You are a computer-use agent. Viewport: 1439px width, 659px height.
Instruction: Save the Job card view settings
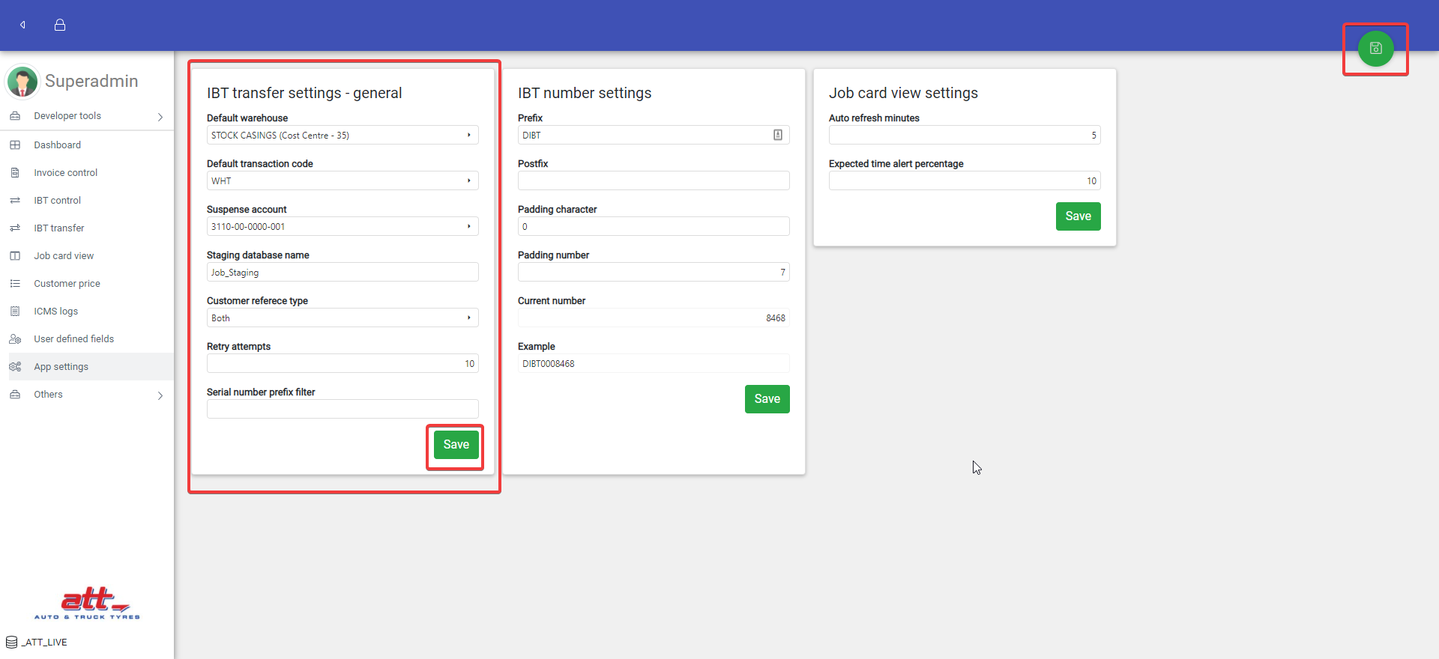click(x=1078, y=216)
